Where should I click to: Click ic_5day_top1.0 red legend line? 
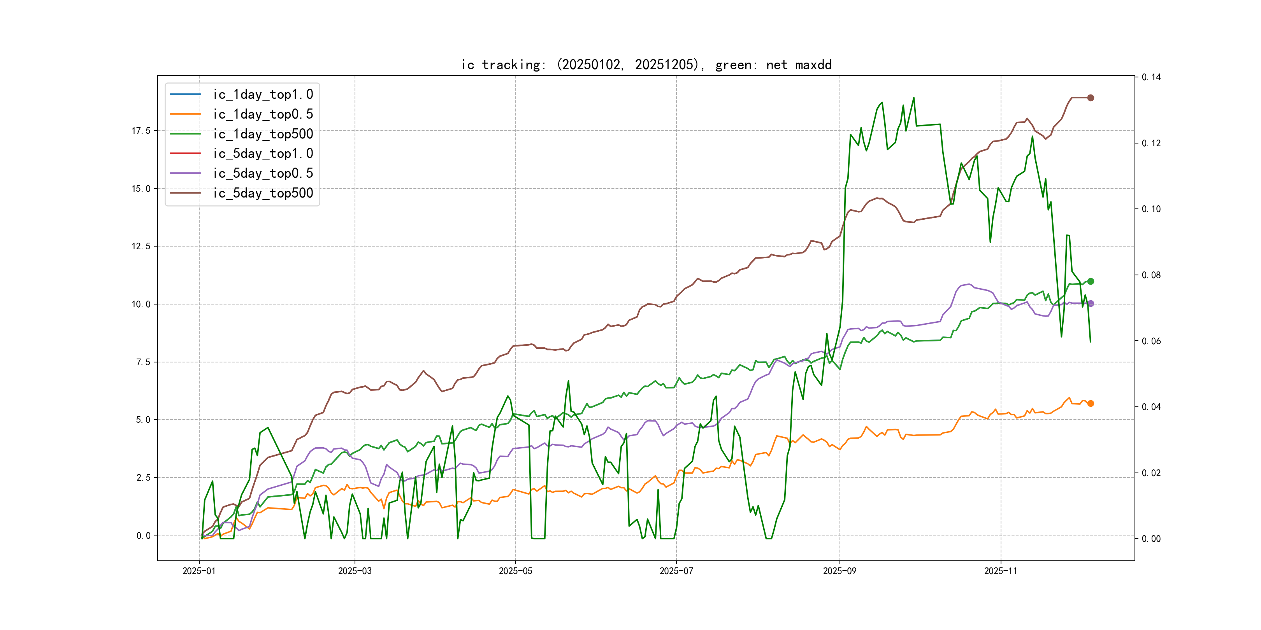[185, 153]
